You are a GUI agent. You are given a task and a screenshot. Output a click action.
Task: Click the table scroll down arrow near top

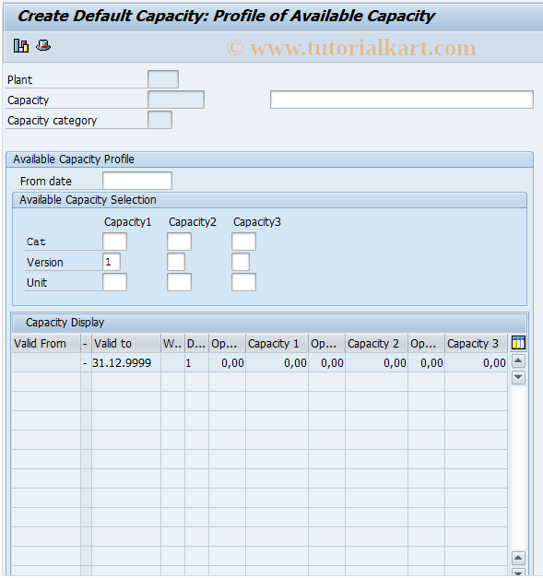point(518,377)
